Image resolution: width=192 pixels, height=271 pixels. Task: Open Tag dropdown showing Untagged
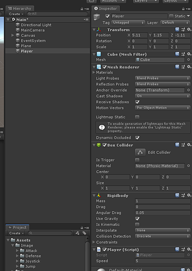pyautogui.click(x=128, y=23)
